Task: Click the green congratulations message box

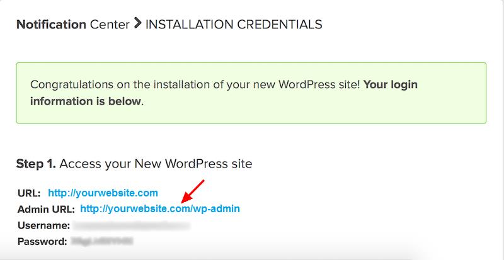Action: click(x=251, y=93)
